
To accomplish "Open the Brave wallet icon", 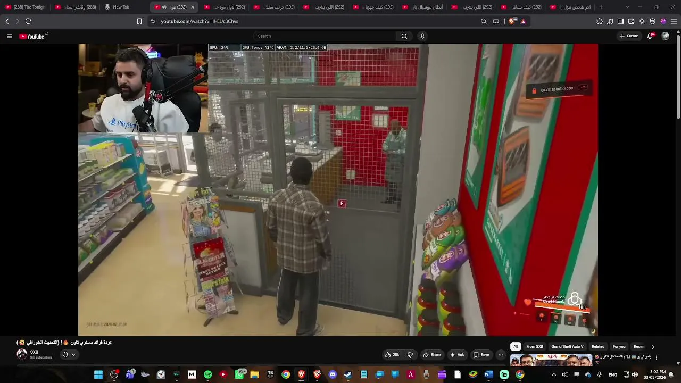I will (x=631, y=21).
